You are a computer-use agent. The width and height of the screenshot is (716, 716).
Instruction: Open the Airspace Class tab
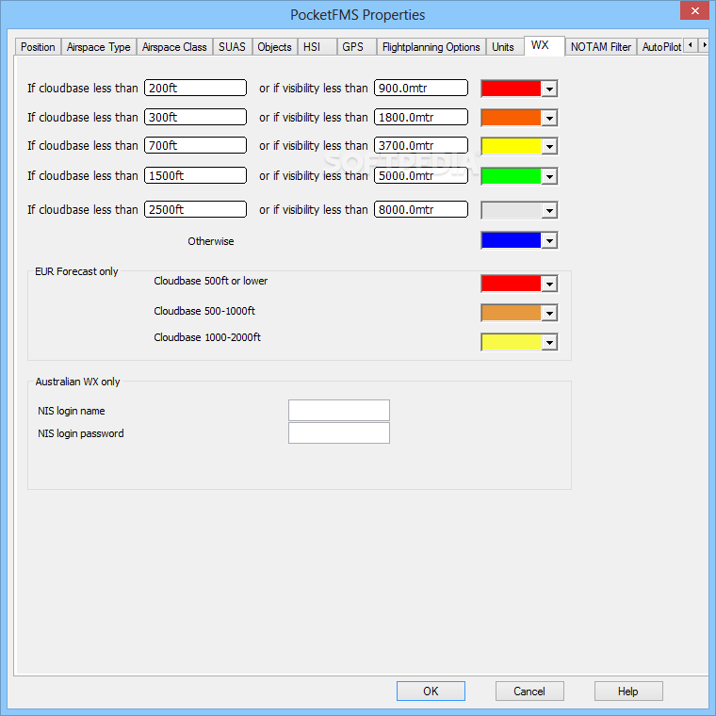(x=174, y=47)
